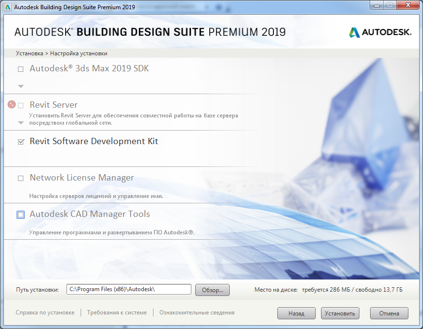Check the Autodesk CAD Manager Tools checkbox
This screenshot has width=423, height=329.
[x=21, y=215]
